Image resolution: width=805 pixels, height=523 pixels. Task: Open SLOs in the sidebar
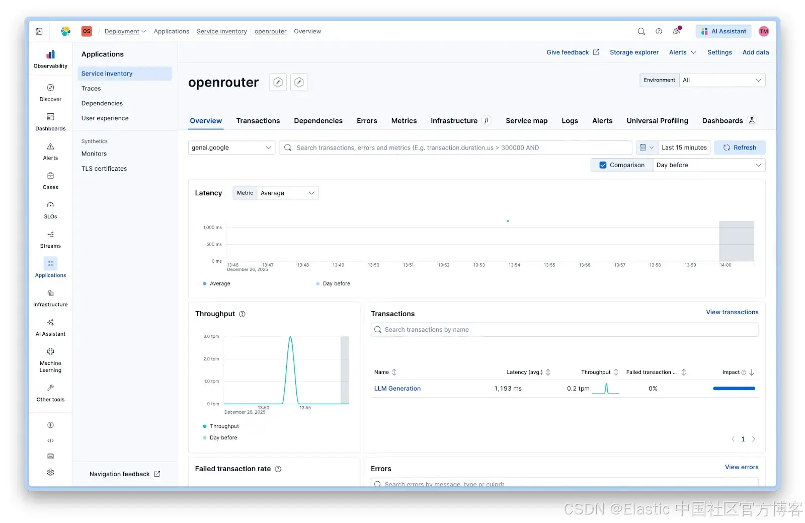coord(50,210)
